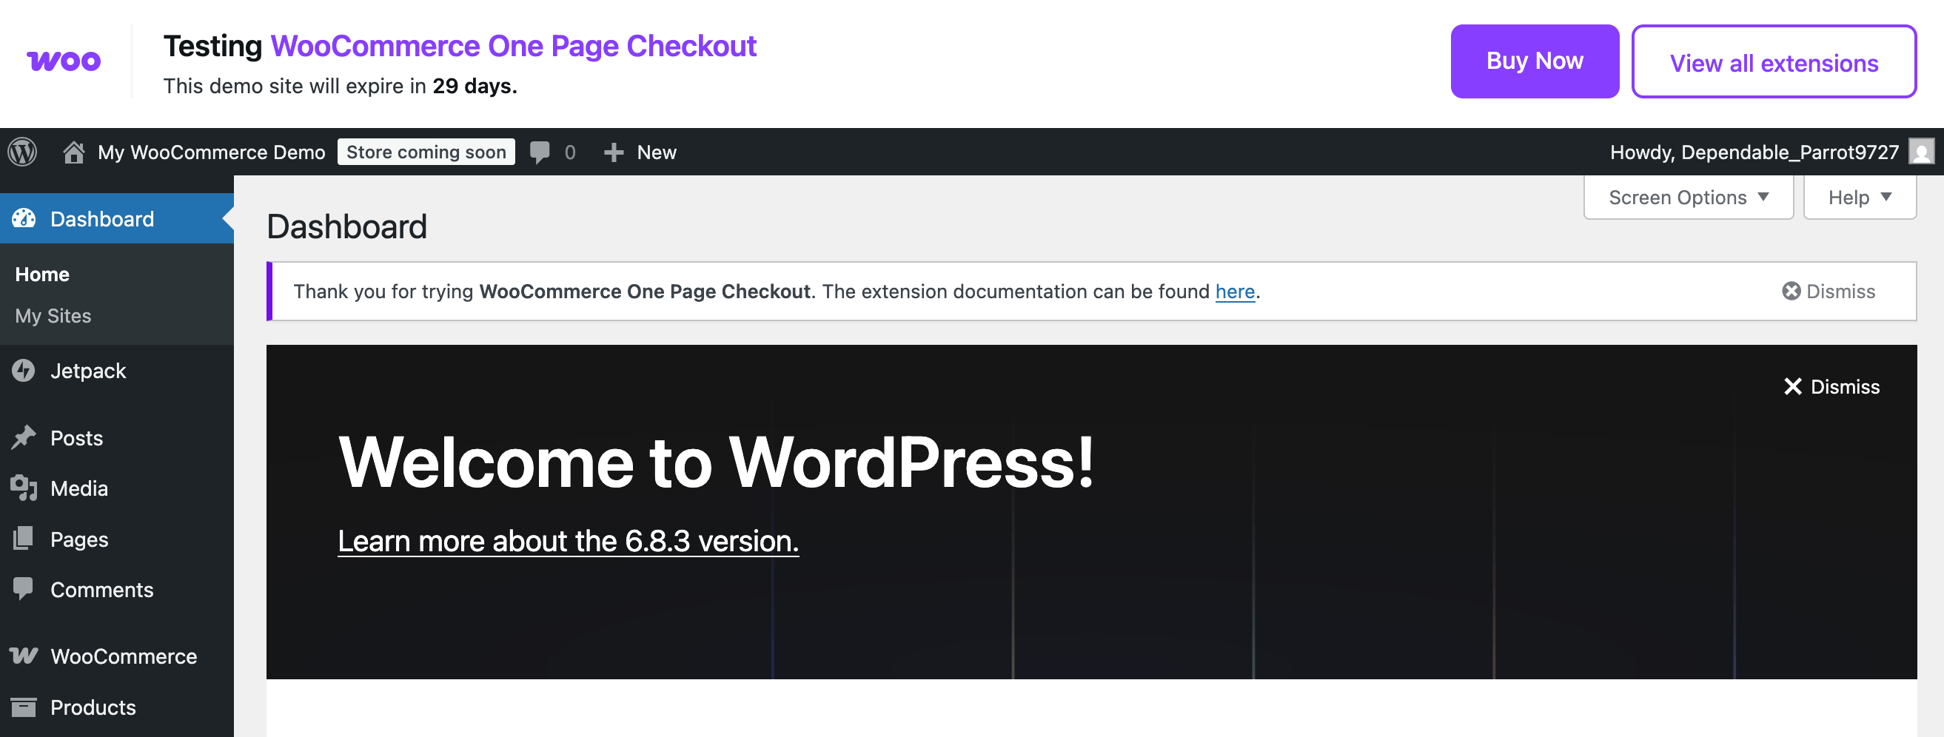The width and height of the screenshot is (1944, 737).
Task: Click the WooCommerce icon in sidebar
Action: [x=24, y=656]
